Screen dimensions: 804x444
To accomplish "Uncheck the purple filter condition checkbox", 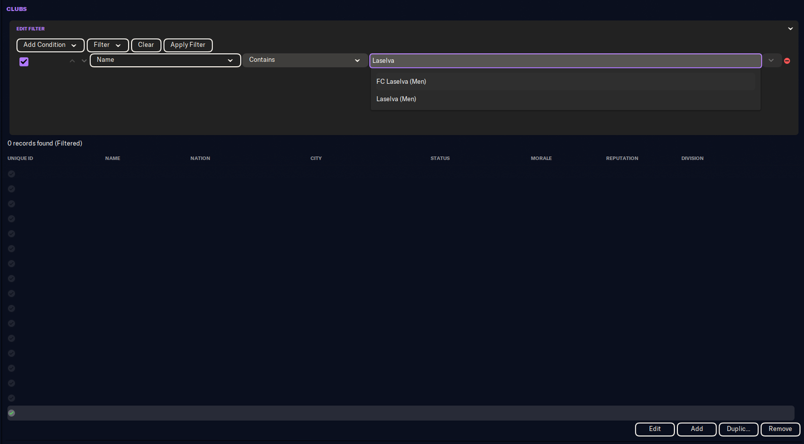I will pyautogui.click(x=24, y=61).
